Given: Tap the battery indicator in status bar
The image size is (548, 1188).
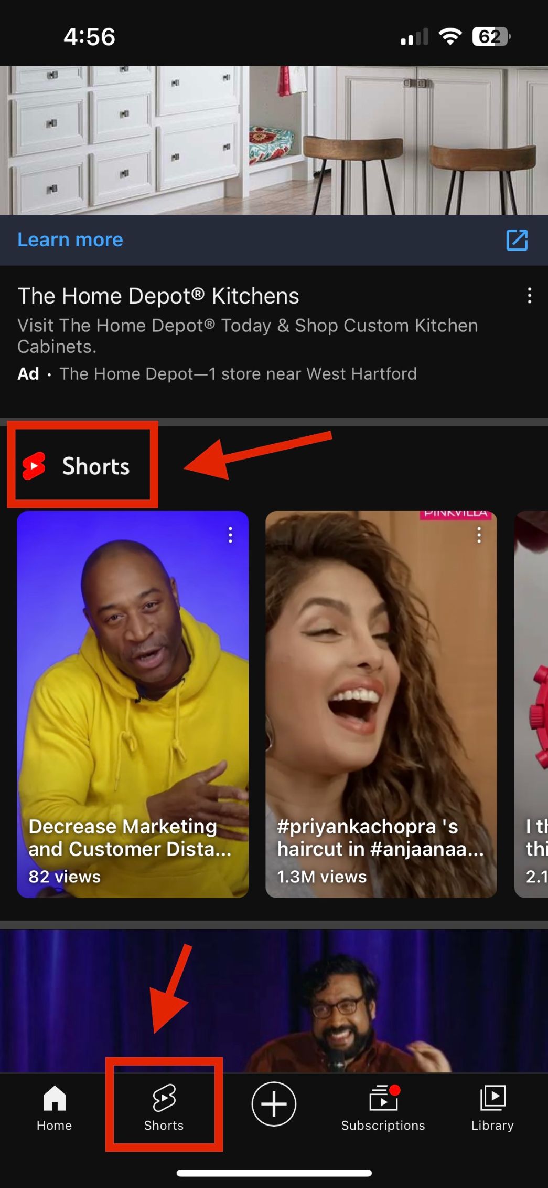Looking at the screenshot, I should coord(491,37).
